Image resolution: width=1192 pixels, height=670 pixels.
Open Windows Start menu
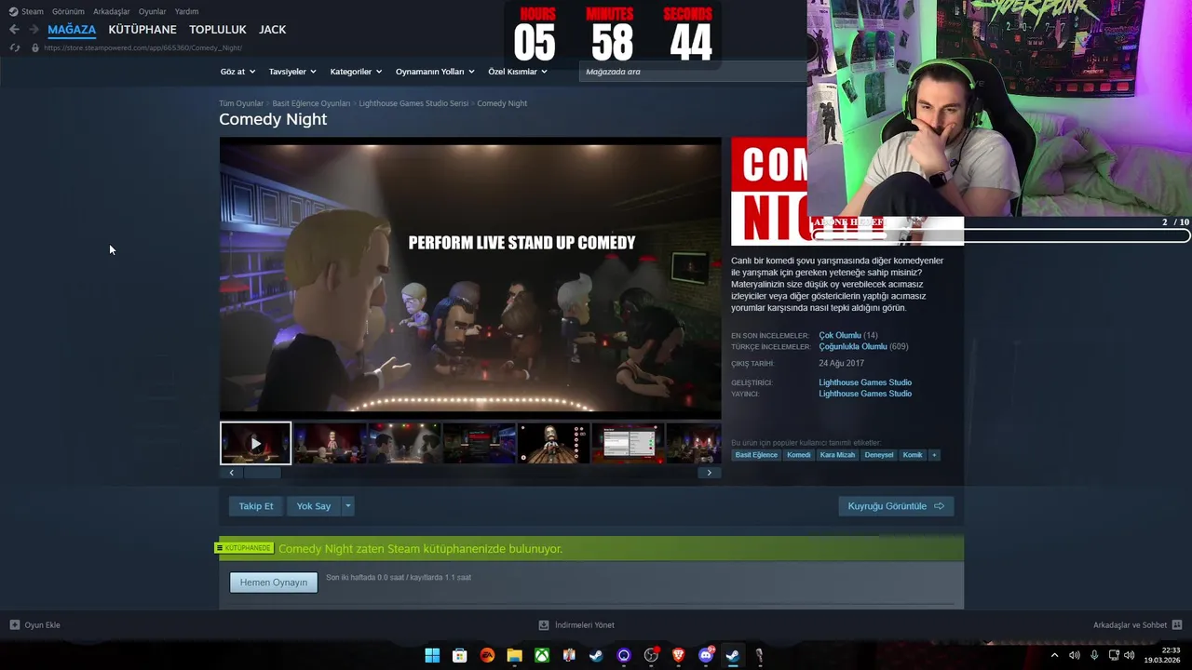[432, 655]
